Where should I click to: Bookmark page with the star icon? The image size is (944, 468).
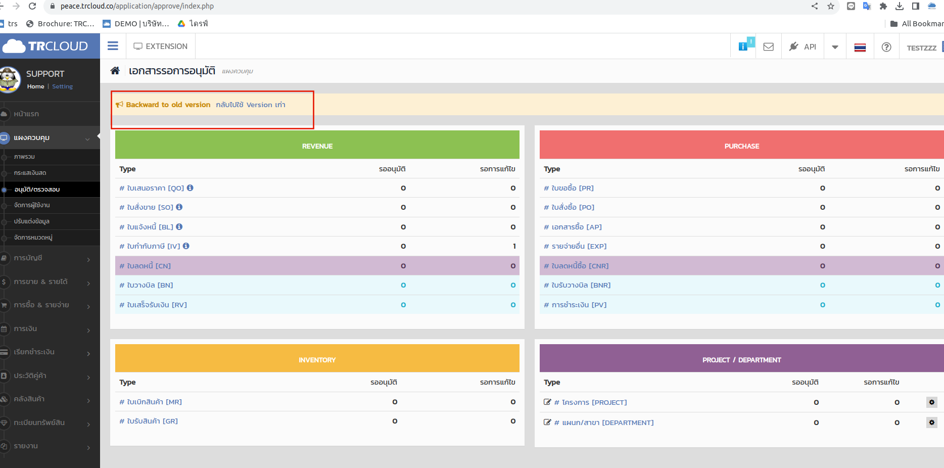[x=831, y=6]
